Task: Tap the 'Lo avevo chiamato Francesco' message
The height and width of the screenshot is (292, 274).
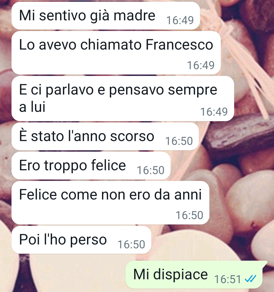Action: pyautogui.click(x=116, y=53)
